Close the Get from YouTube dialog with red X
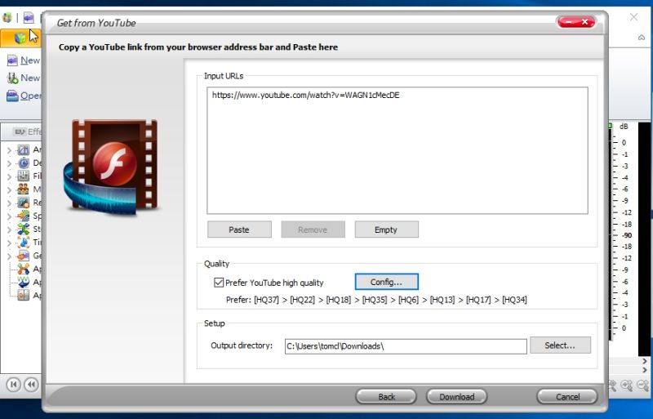The image size is (653, 419). pos(585,22)
